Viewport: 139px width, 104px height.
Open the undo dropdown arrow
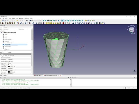coord(19,21)
